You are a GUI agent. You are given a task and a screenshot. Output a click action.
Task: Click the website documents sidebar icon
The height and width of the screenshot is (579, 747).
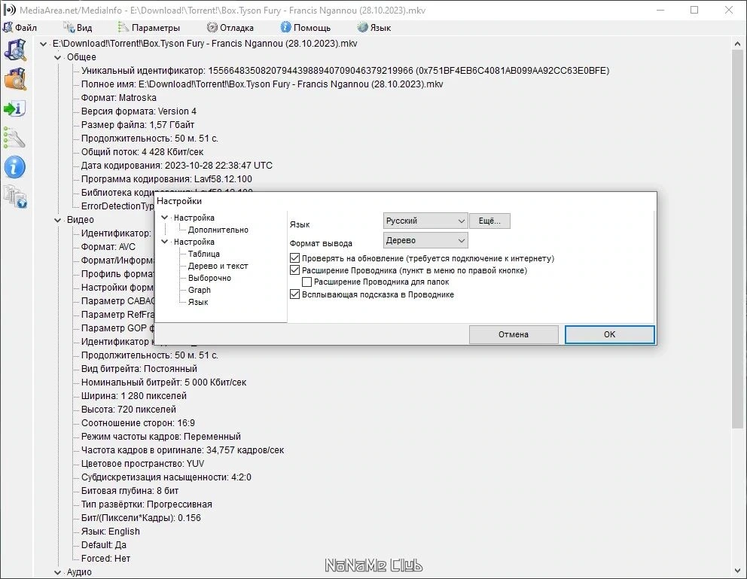click(x=15, y=197)
